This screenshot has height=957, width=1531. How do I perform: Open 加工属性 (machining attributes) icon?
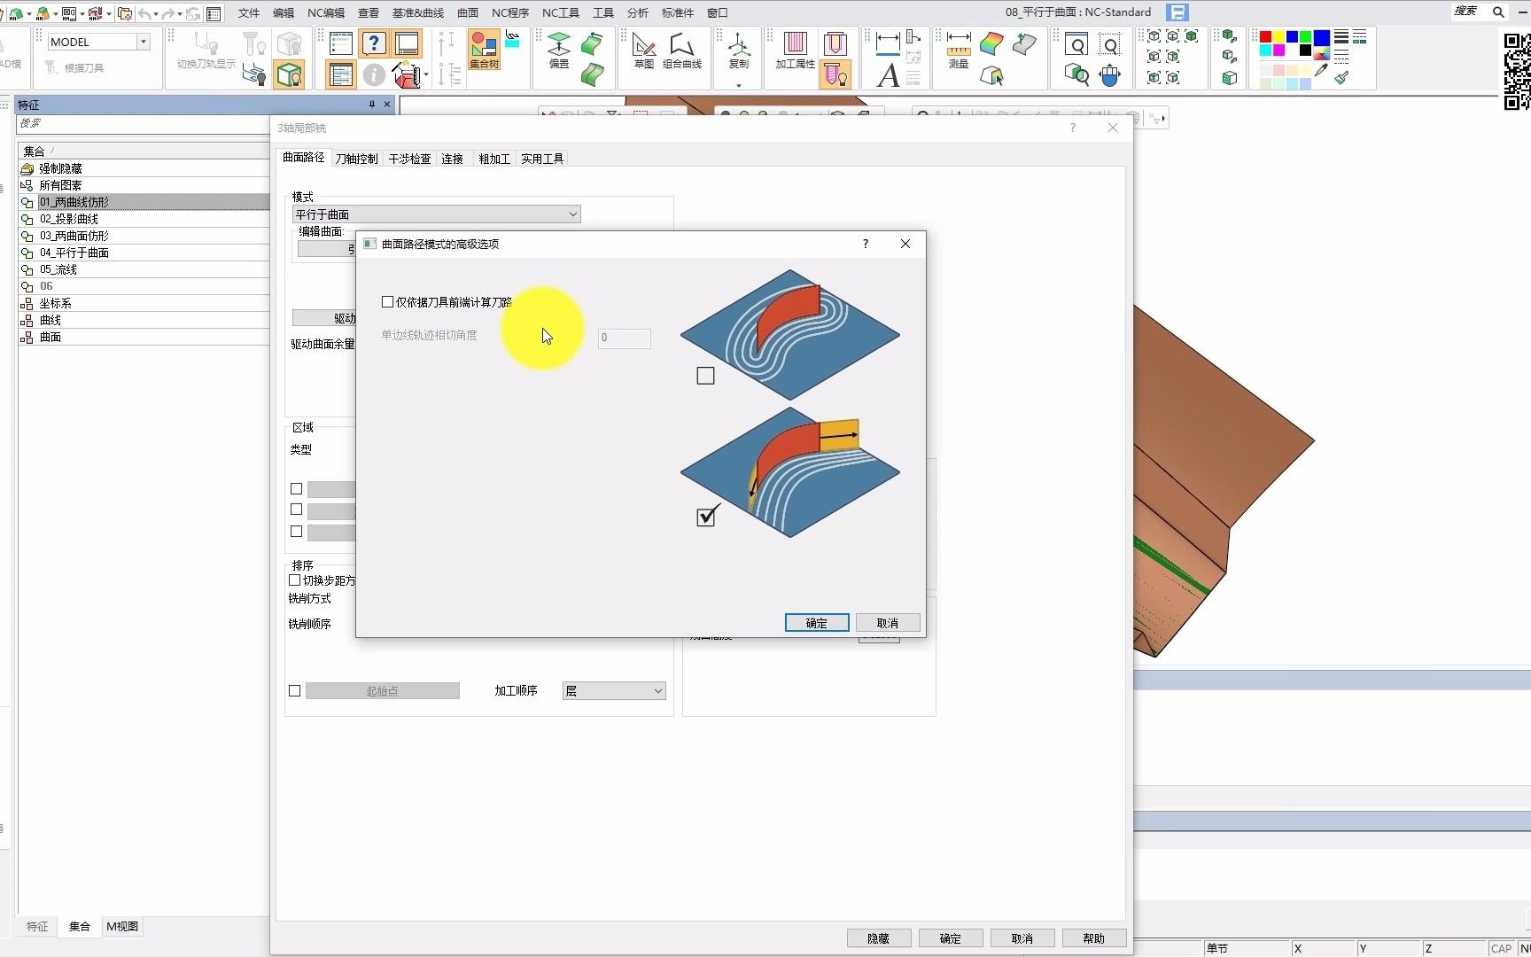pyautogui.click(x=795, y=50)
